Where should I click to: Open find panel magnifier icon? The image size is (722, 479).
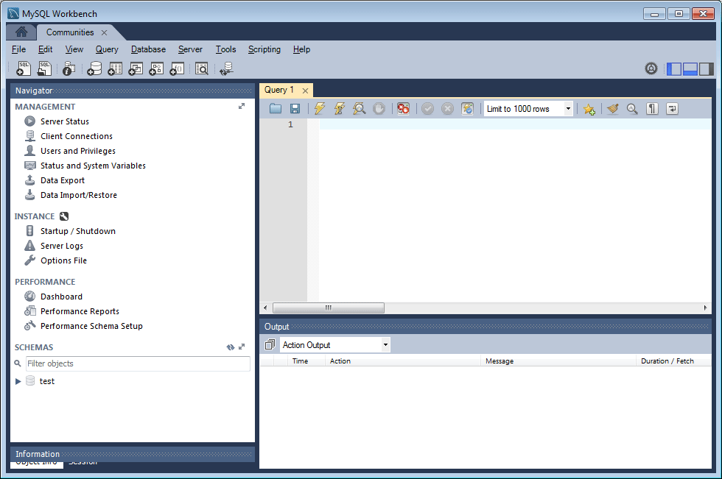coord(632,109)
